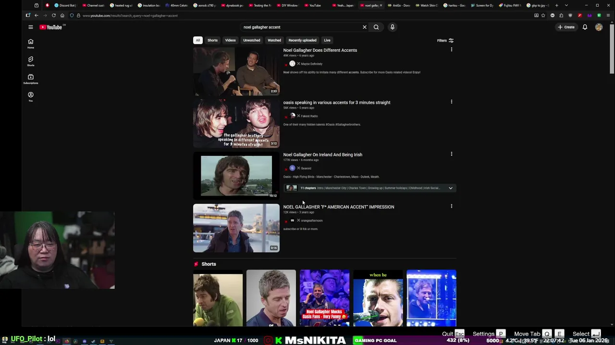This screenshot has width=615, height=345.
Task: Open more options for oasis speaking in various accents
Action: [x=451, y=102]
